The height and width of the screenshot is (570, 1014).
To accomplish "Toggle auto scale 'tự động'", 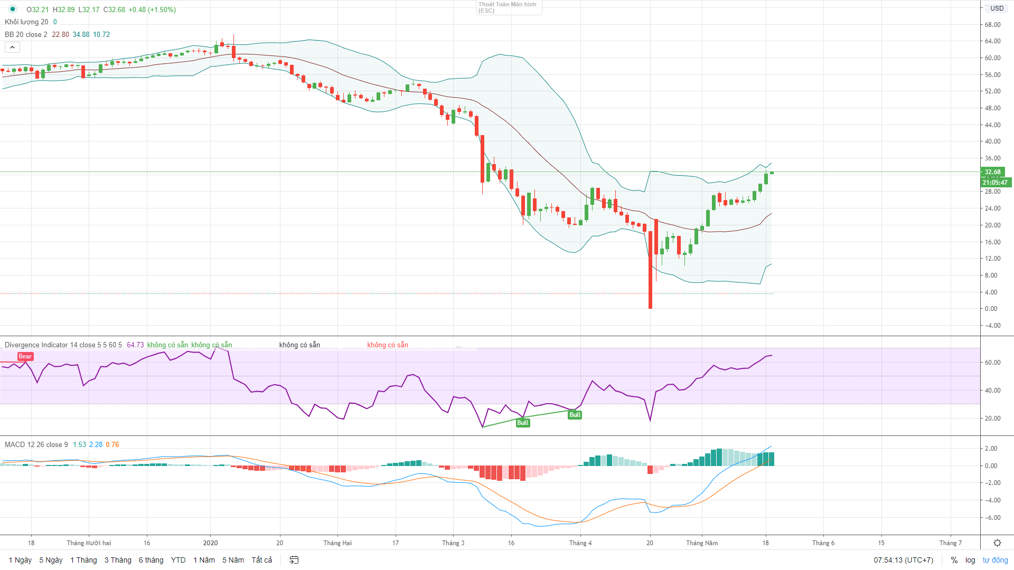I will coord(995,560).
